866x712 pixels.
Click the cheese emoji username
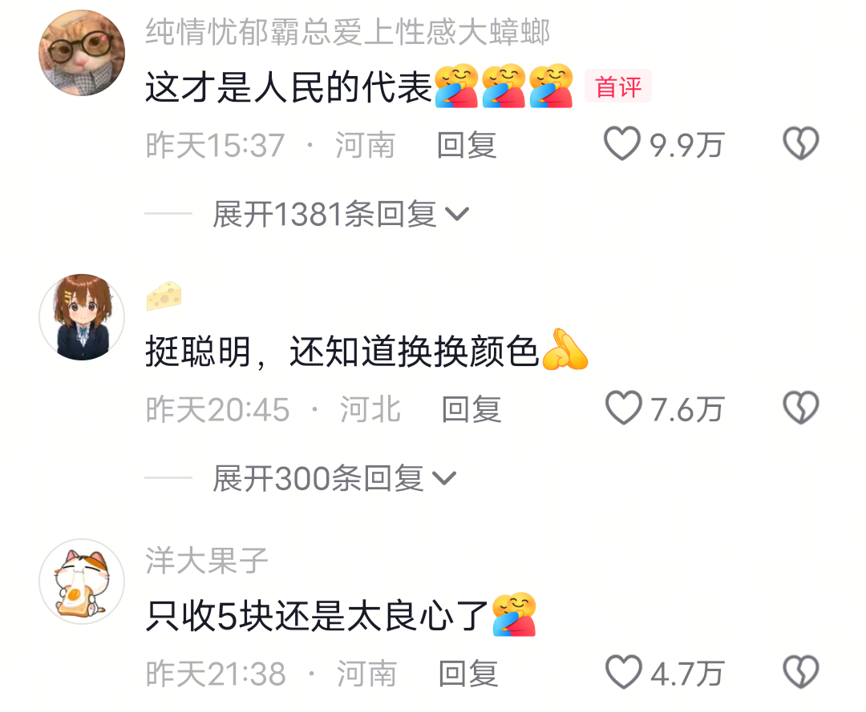pyautogui.click(x=164, y=296)
